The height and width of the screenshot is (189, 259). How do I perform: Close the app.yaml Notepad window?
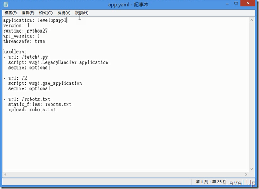[x=248, y=3]
